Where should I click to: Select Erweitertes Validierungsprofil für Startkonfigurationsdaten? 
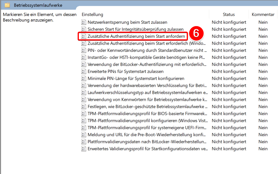[x=148, y=149]
